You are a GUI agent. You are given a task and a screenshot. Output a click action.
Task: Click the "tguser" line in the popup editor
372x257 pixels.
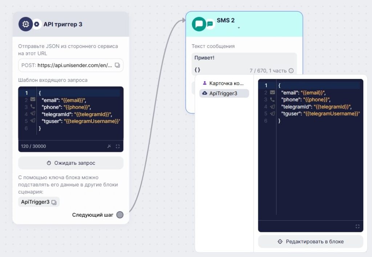320,114
